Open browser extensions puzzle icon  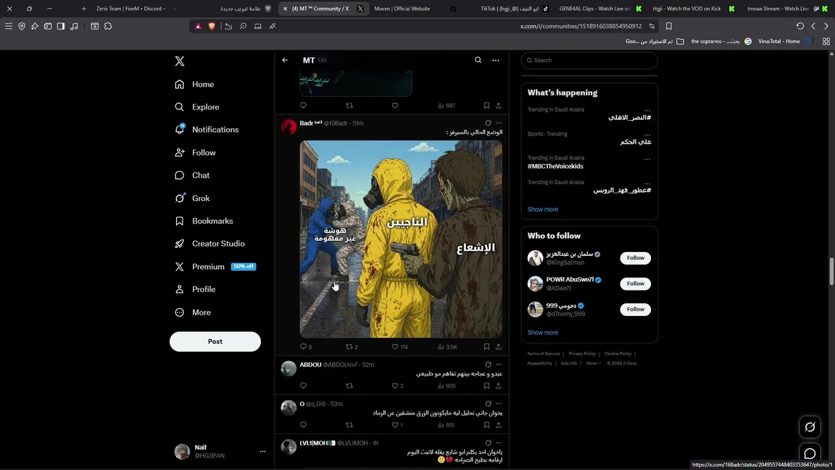108,26
